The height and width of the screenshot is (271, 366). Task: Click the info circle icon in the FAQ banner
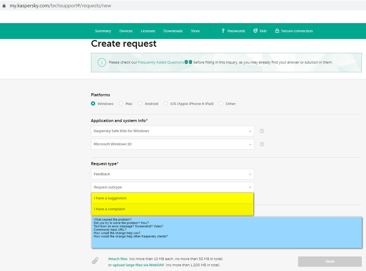(x=102, y=62)
